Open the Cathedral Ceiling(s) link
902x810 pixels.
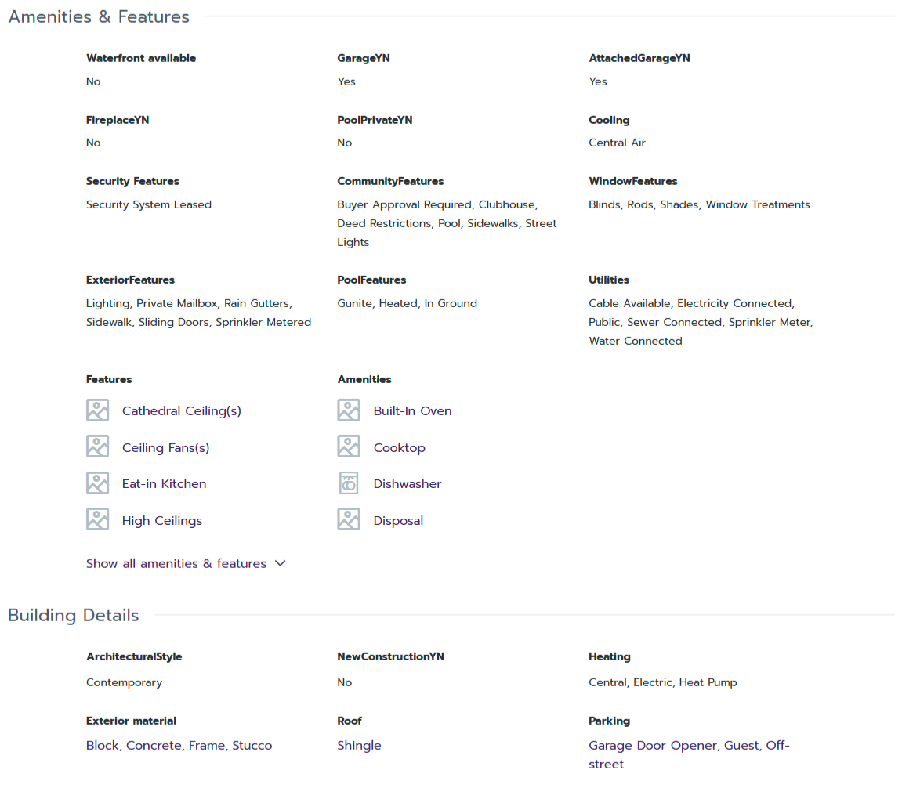pos(182,410)
